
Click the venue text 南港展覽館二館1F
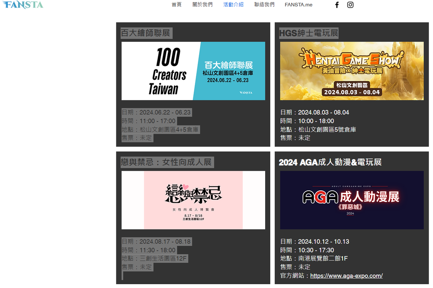pyautogui.click(x=323, y=258)
